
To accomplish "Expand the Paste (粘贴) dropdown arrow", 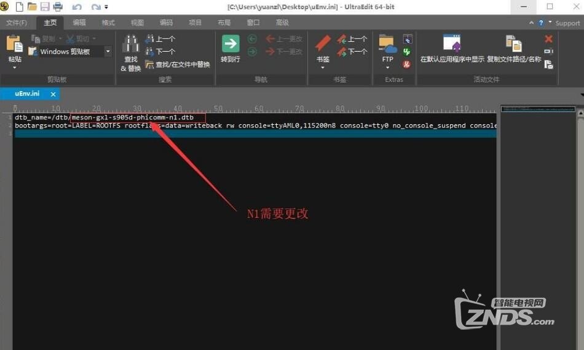I will [15, 68].
